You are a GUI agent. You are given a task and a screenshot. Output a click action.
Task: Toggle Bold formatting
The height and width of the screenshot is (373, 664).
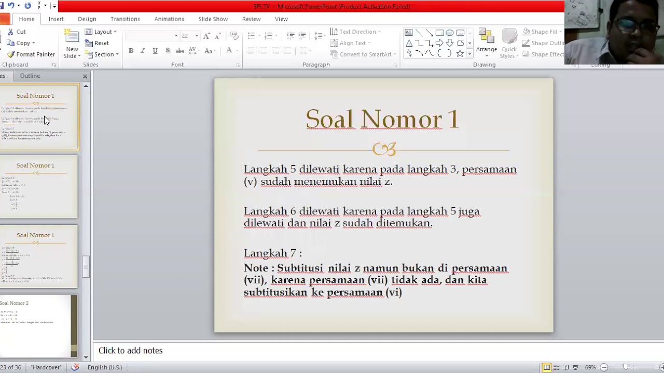pos(131,51)
